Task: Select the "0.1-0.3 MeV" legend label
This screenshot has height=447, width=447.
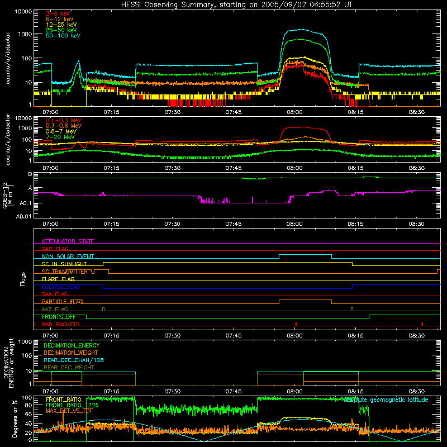Action: tap(64, 120)
